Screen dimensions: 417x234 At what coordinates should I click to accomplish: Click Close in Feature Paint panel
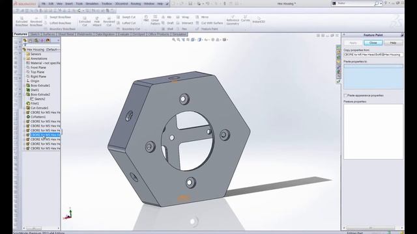(373, 43)
